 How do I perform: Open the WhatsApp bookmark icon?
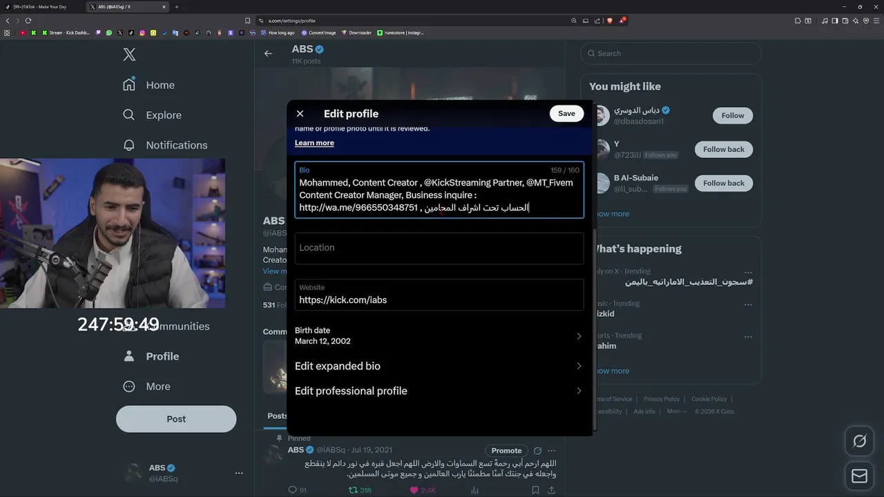tap(109, 32)
